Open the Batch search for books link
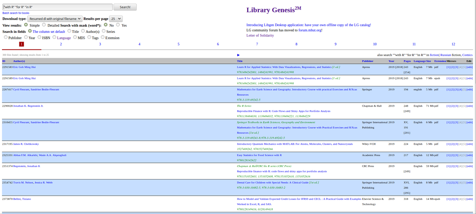The image size is (476, 214). [x=16, y=13]
